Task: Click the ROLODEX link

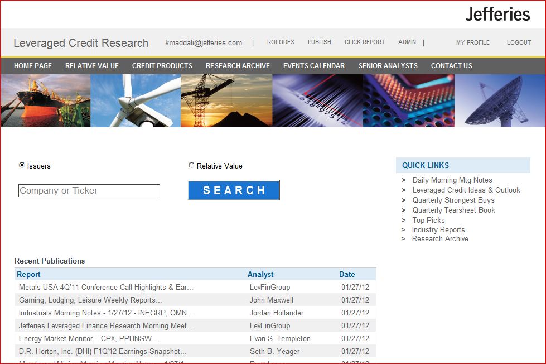Action: [281, 42]
